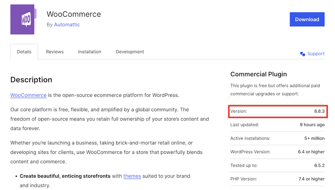Click the Tested up to: label
Image resolution: width=335 pixels, height=190 pixels.
tap(244, 165)
